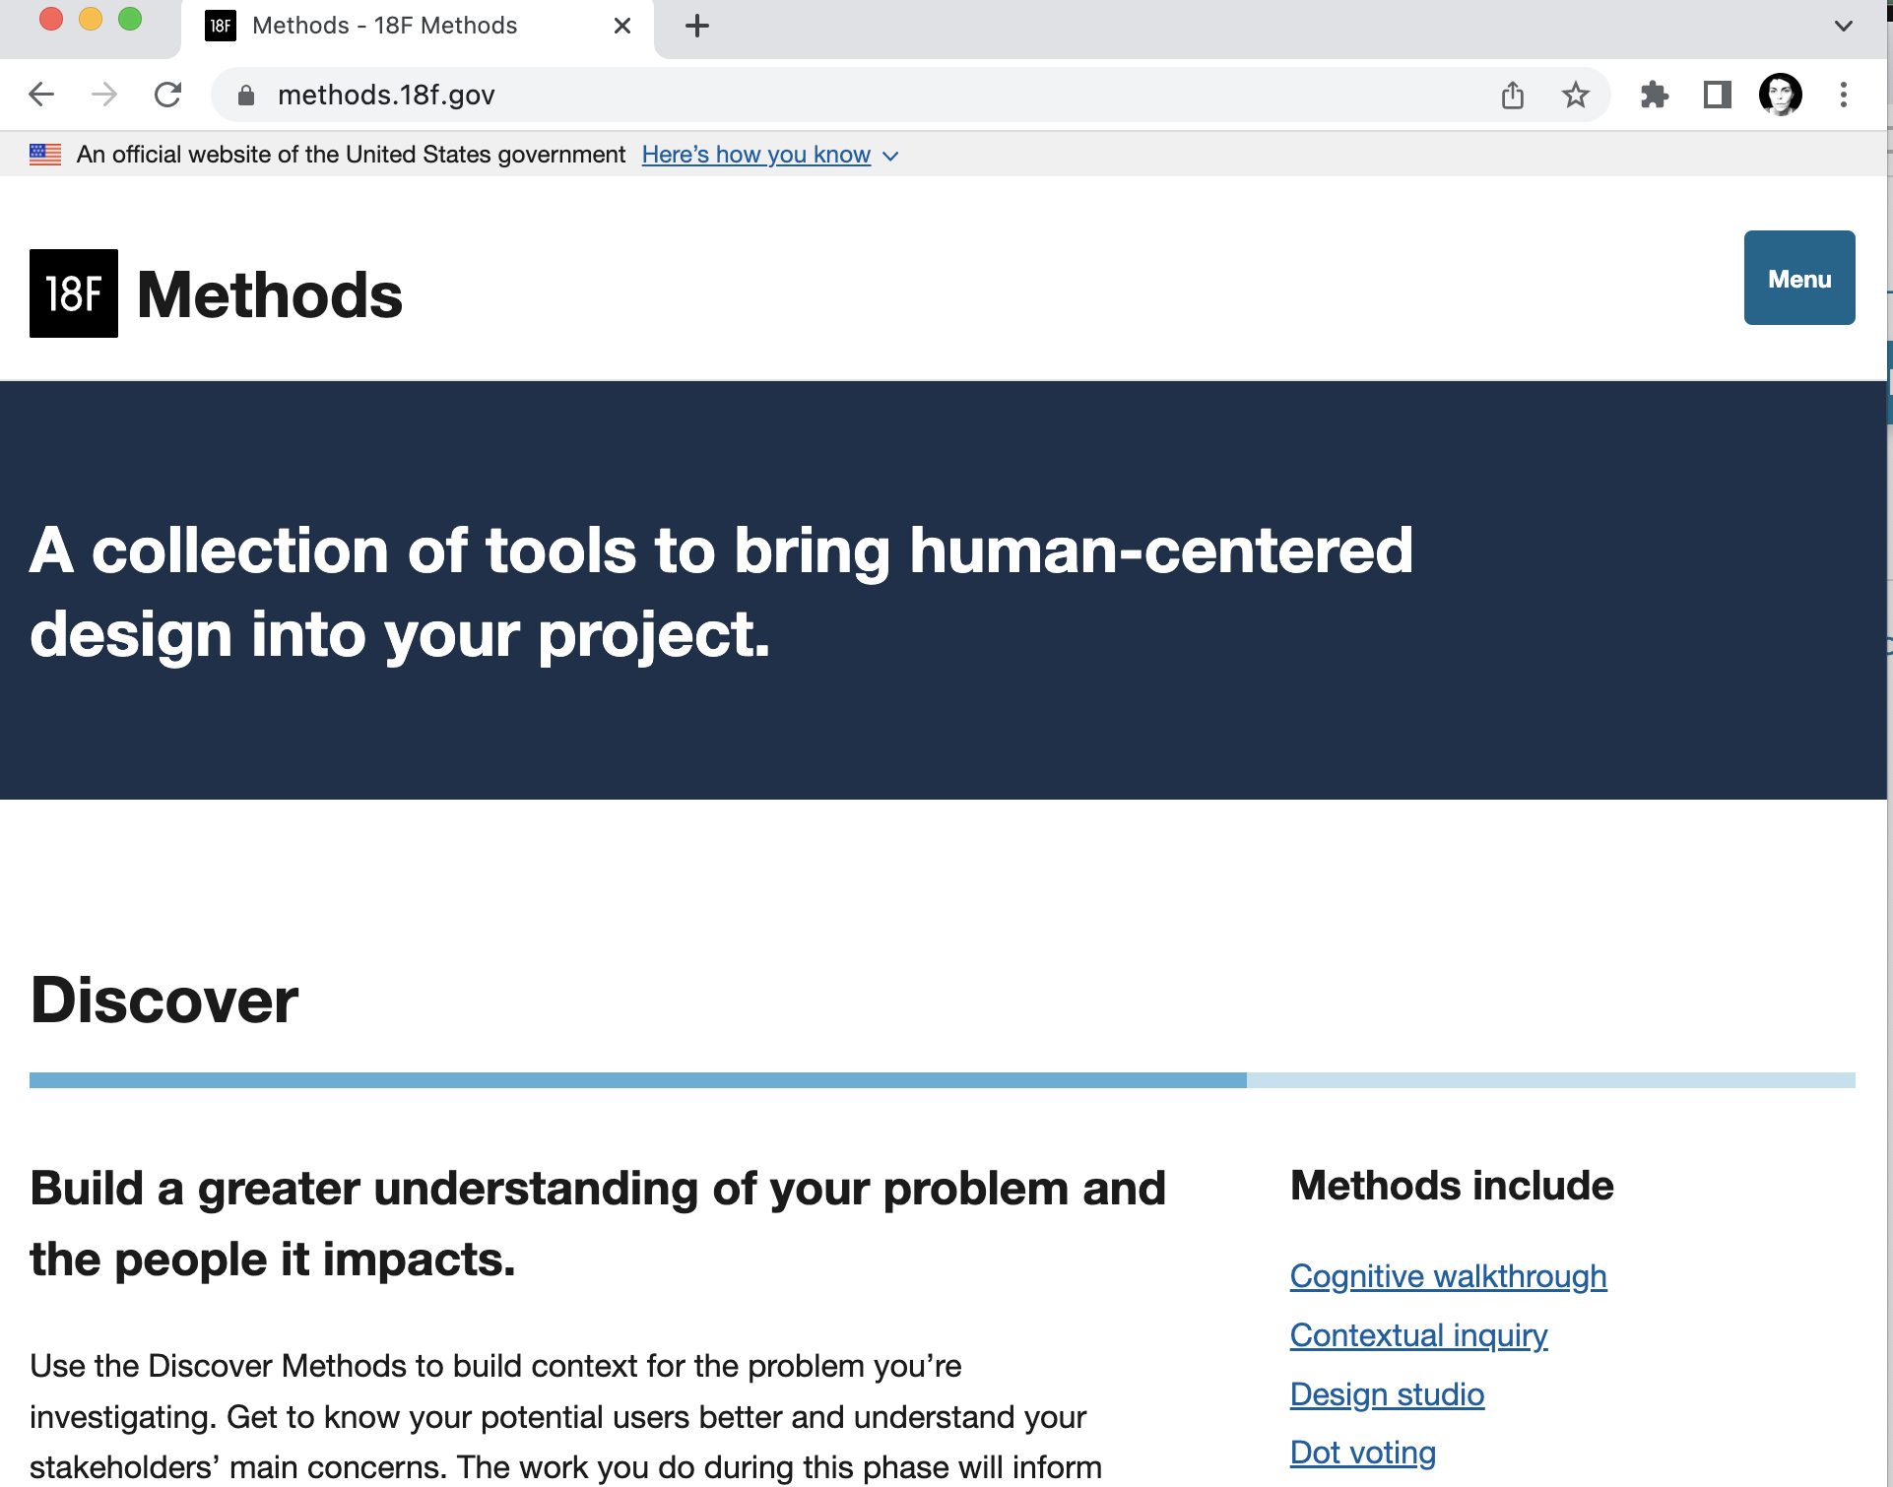Open the Cognitive walkthrough link
The width and height of the screenshot is (1893, 1487).
[x=1448, y=1276]
